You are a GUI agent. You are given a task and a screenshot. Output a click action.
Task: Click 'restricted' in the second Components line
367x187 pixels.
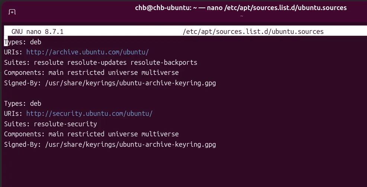(86, 134)
